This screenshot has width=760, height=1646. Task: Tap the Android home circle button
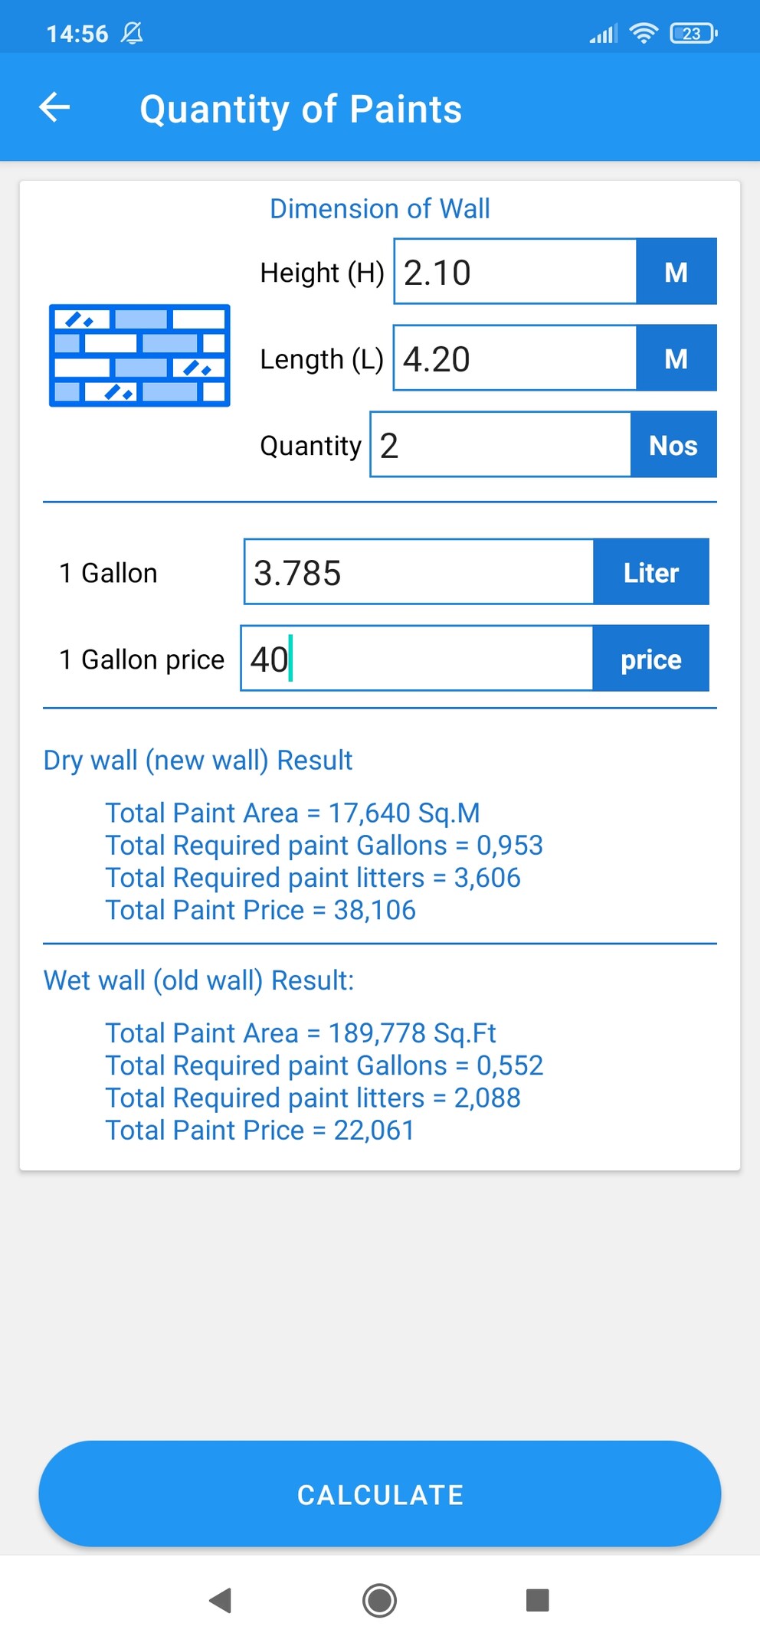coord(379,1600)
